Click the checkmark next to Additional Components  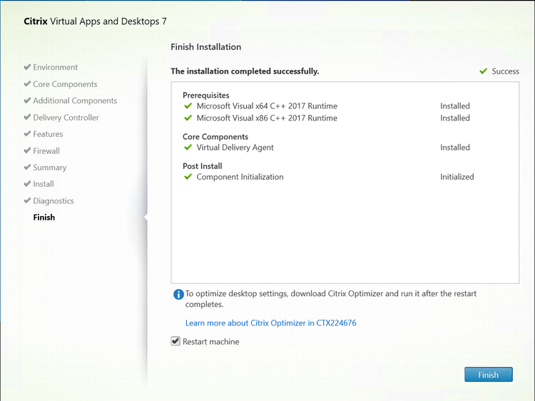click(x=27, y=101)
